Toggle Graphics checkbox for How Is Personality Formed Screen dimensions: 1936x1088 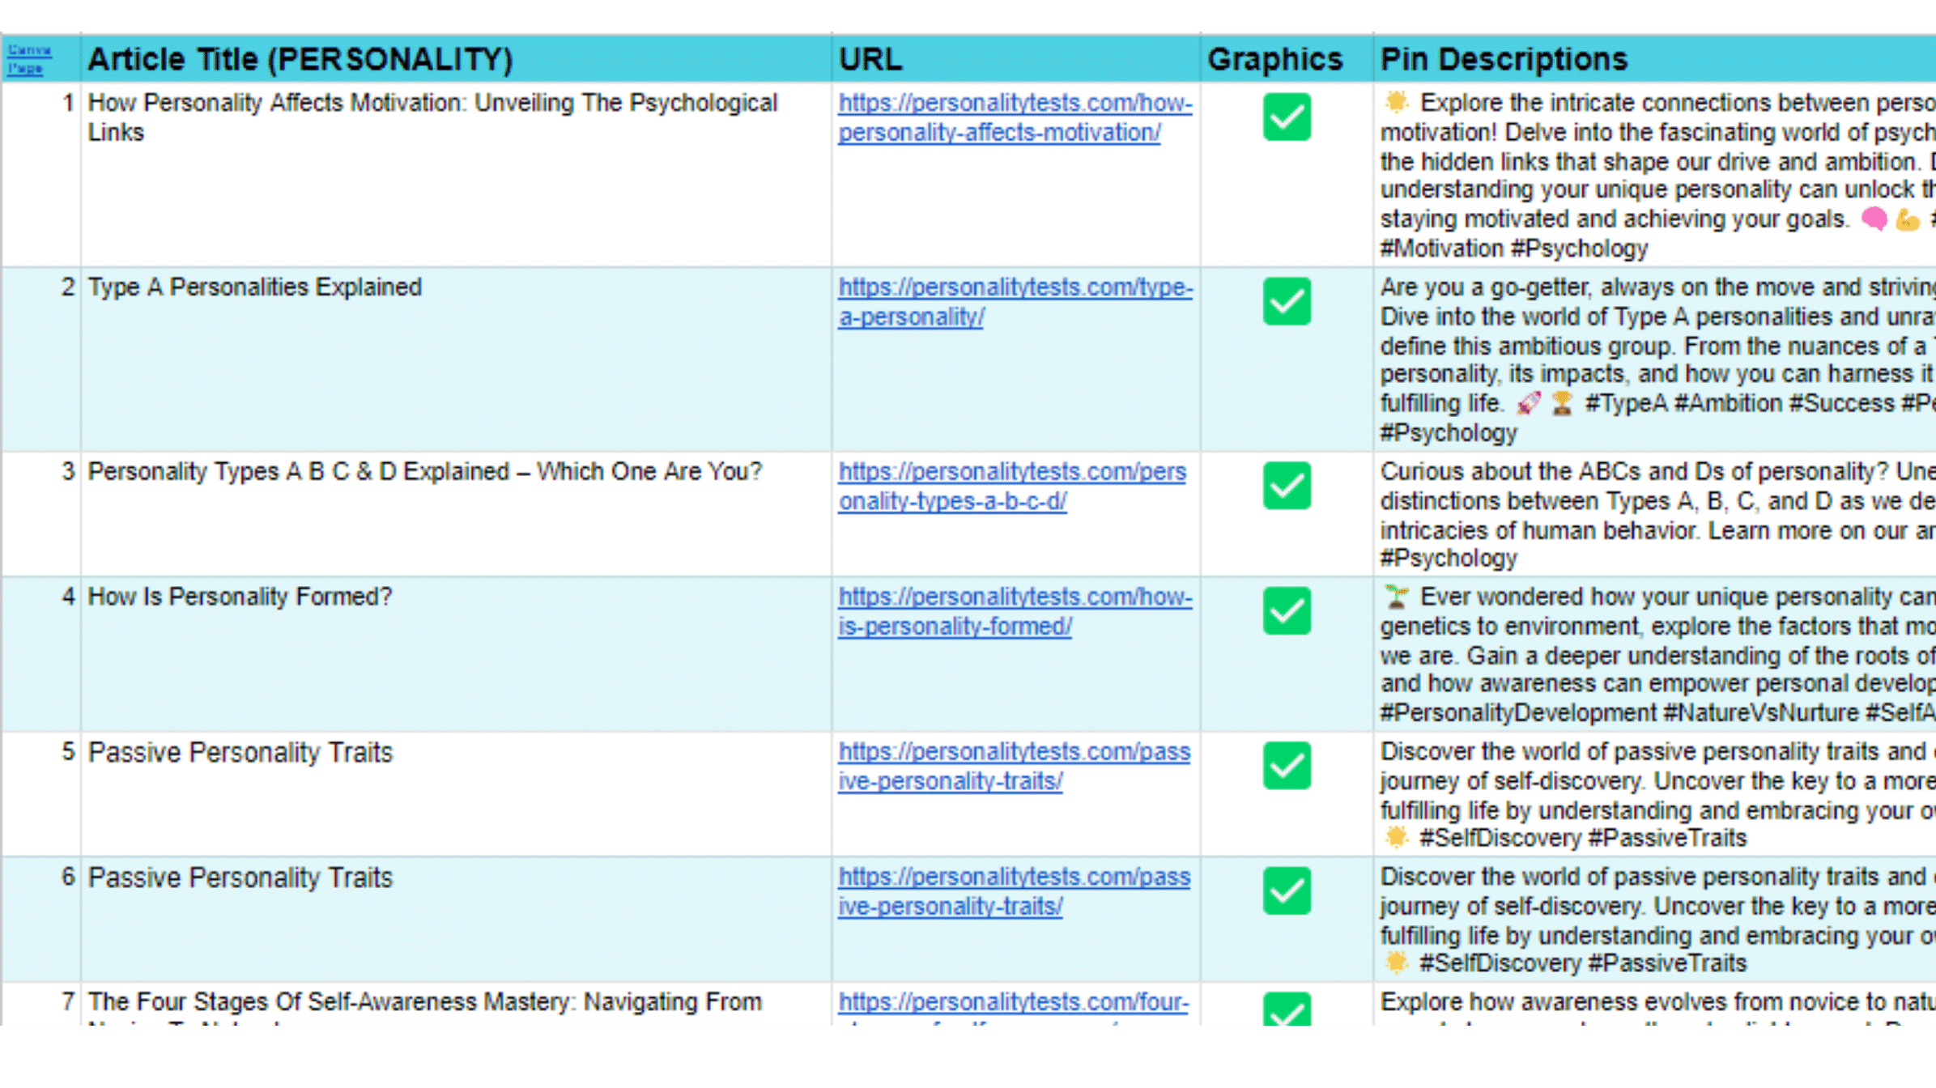tap(1286, 610)
